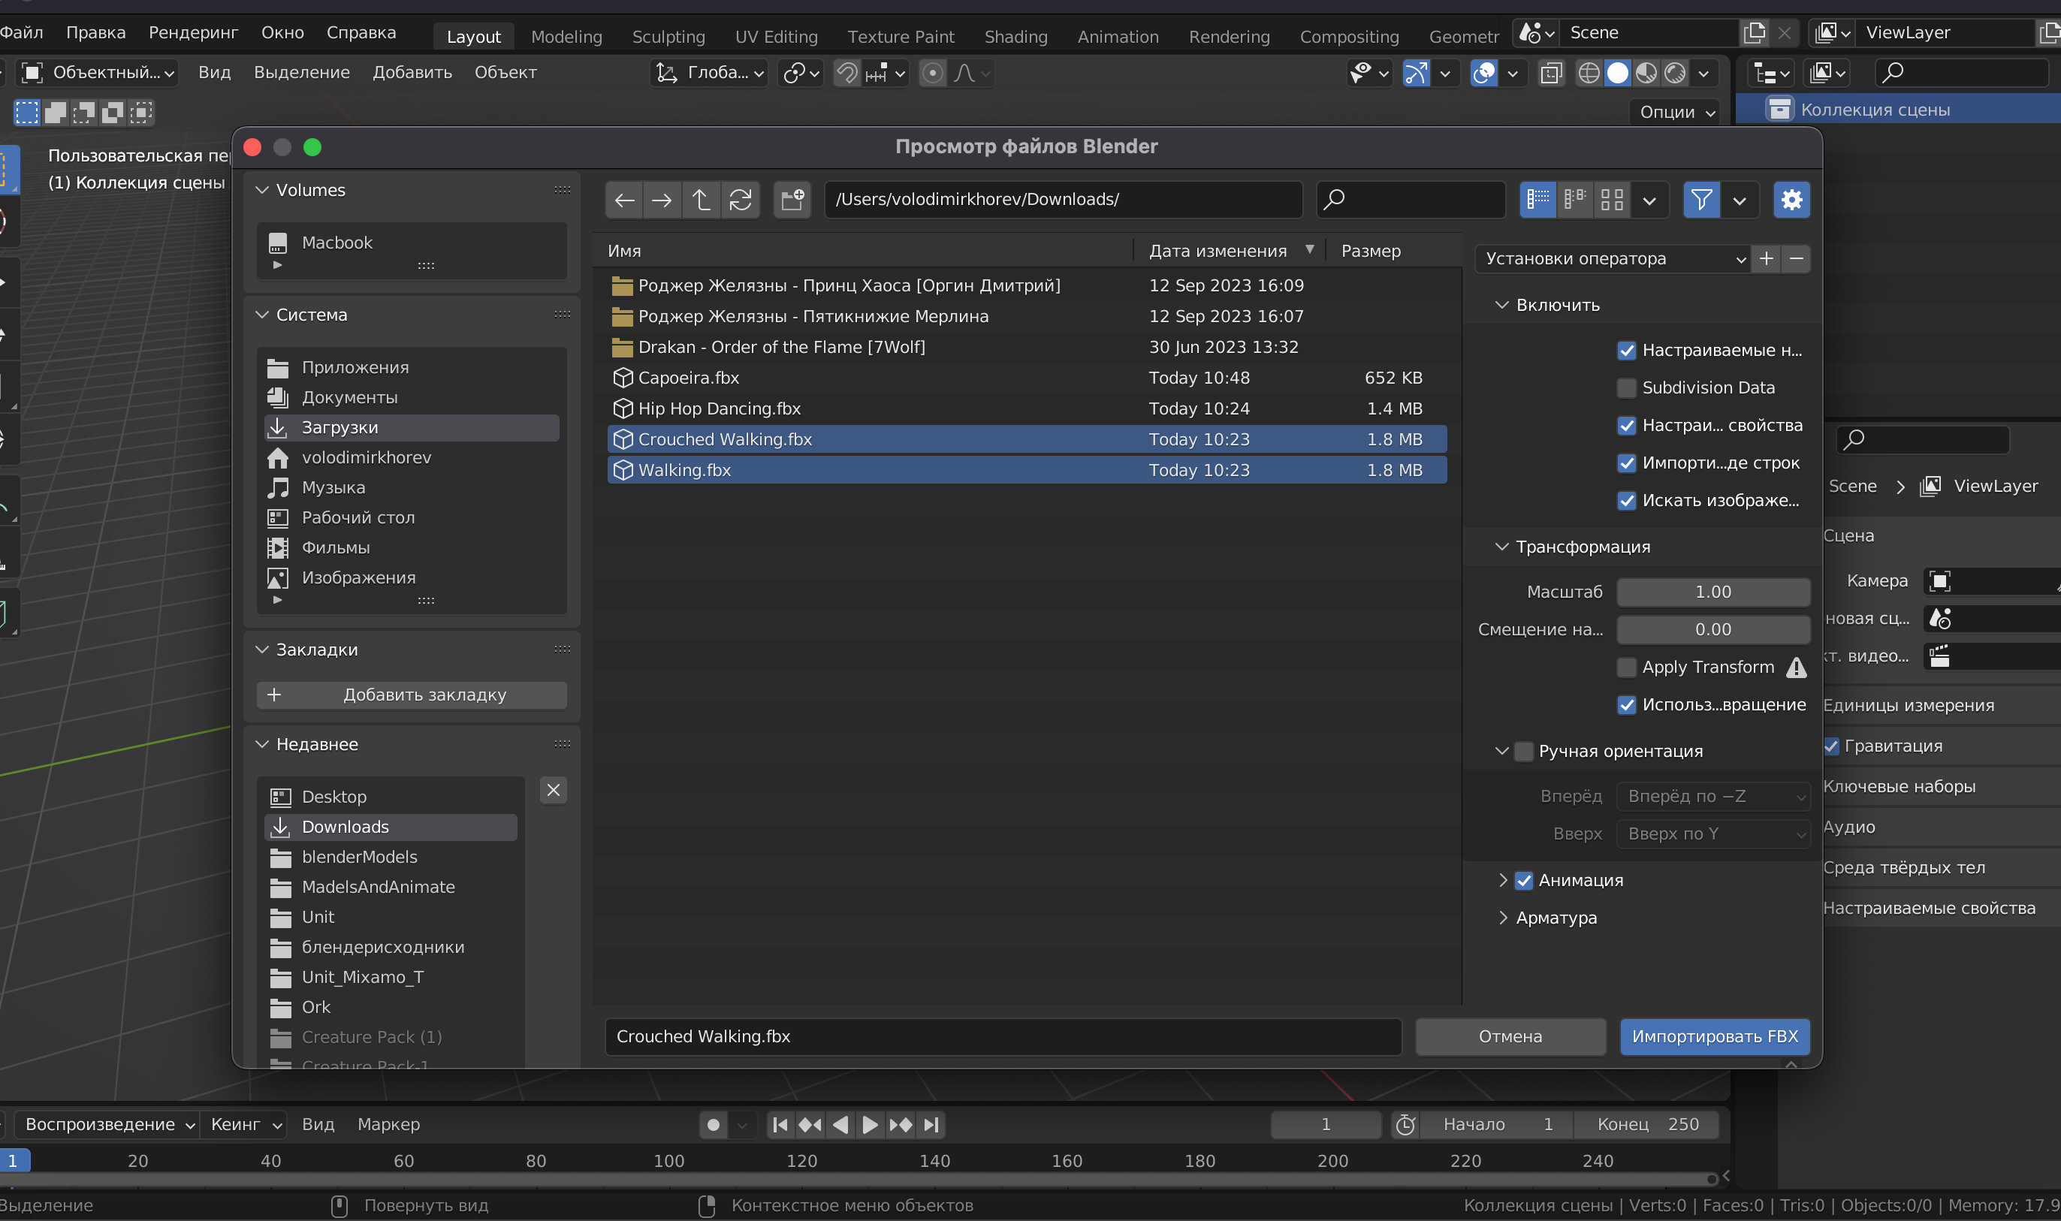Uncheck Использ...вращение checkbox
This screenshot has height=1221, width=2061.
tap(1626, 705)
